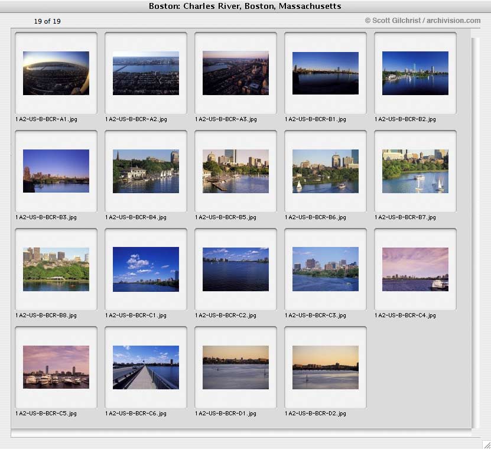Open thumbnail 1A2-US-B-BCR-A3 dusk aerial
The image size is (491, 449).
click(x=236, y=73)
